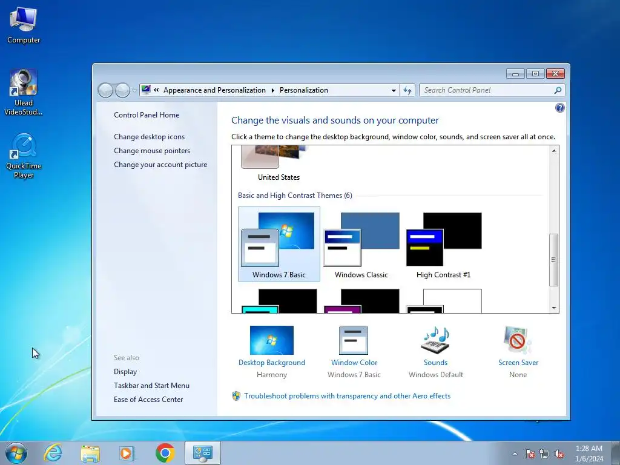Click theme list scroll down arrow
This screenshot has height=465, width=620.
click(554, 308)
